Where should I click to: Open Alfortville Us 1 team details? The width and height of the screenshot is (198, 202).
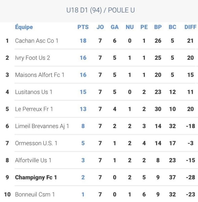point(33,160)
